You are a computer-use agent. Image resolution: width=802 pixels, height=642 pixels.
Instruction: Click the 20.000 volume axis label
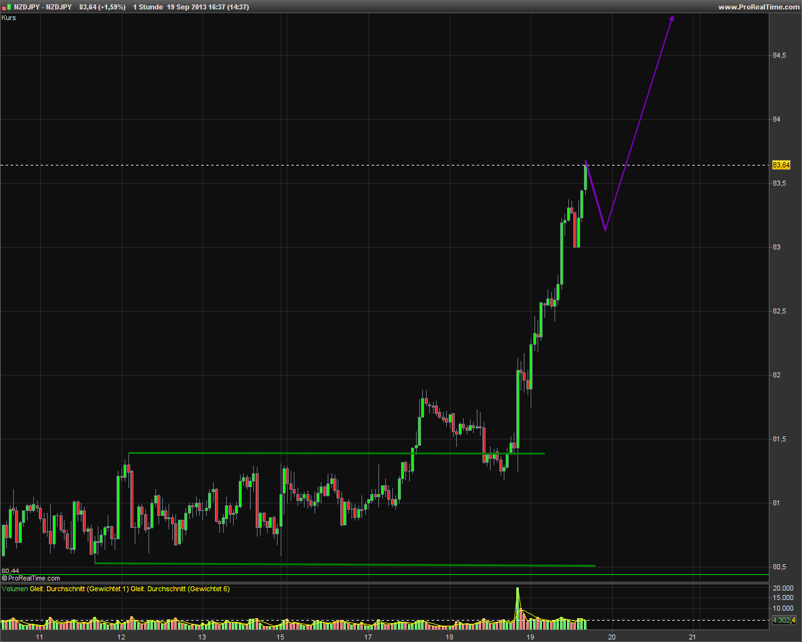coord(783,588)
